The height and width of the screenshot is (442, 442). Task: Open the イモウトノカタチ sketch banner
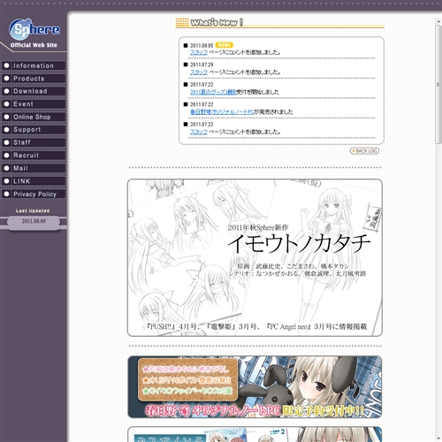coord(255,257)
